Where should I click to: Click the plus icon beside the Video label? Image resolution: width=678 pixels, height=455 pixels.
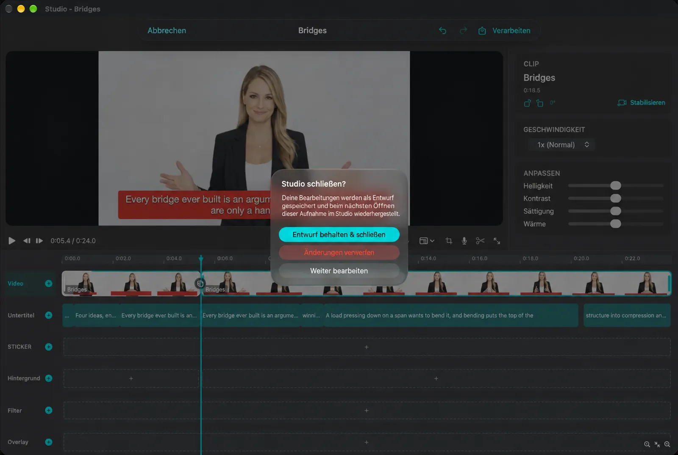click(49, 284)
